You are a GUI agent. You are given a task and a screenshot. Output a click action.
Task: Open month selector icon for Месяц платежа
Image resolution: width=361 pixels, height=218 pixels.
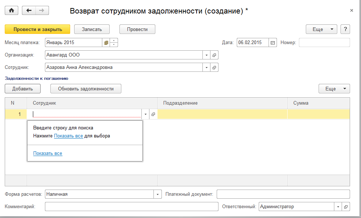tap(106, 43)
